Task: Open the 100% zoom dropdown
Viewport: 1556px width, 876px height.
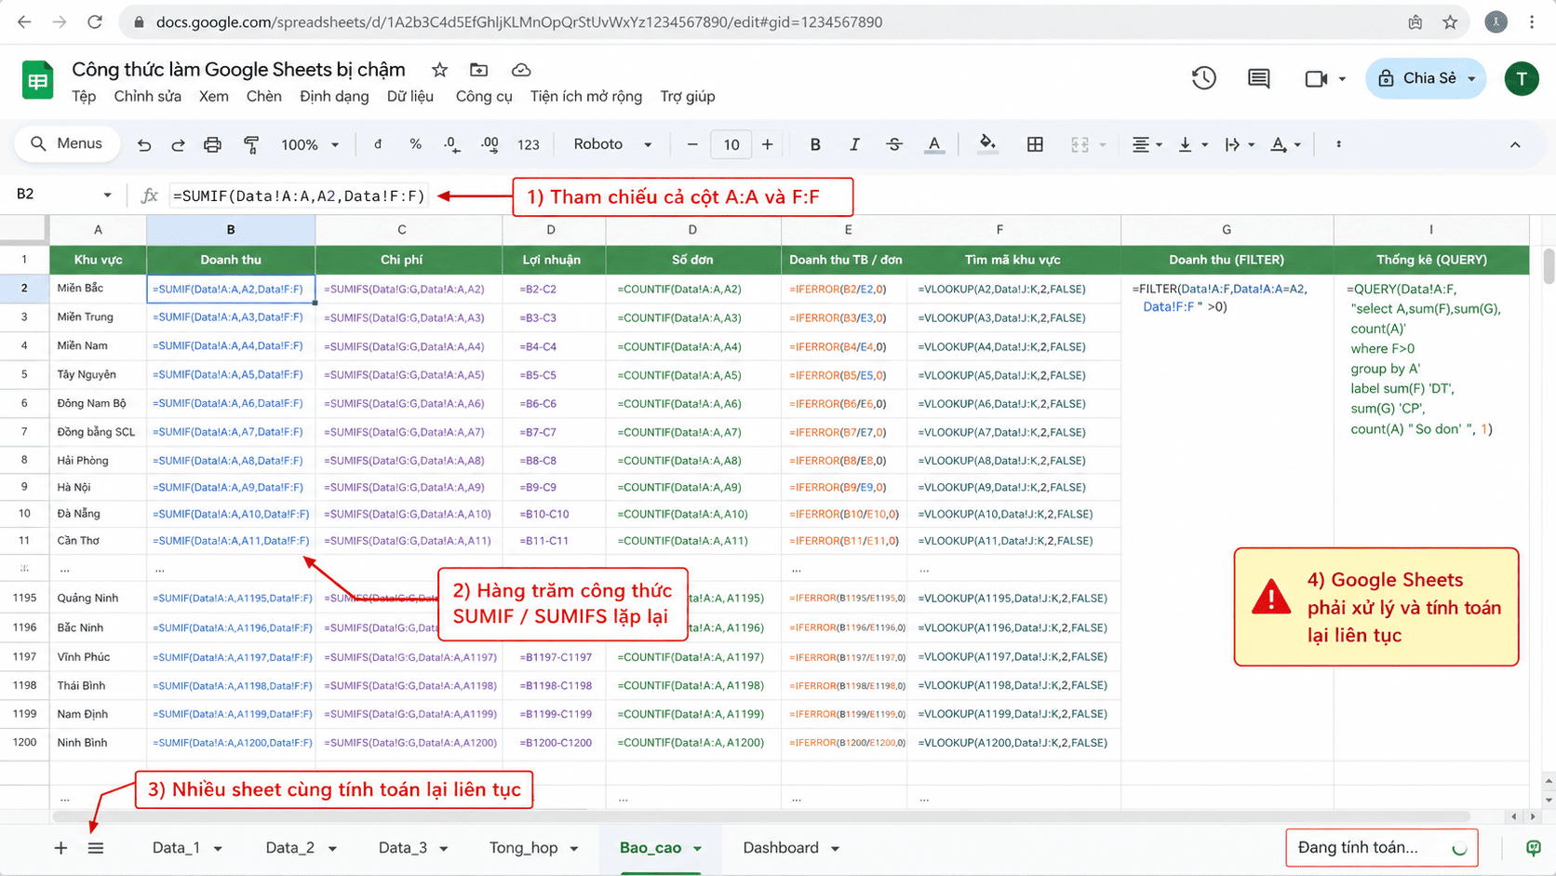Action: 310,144
